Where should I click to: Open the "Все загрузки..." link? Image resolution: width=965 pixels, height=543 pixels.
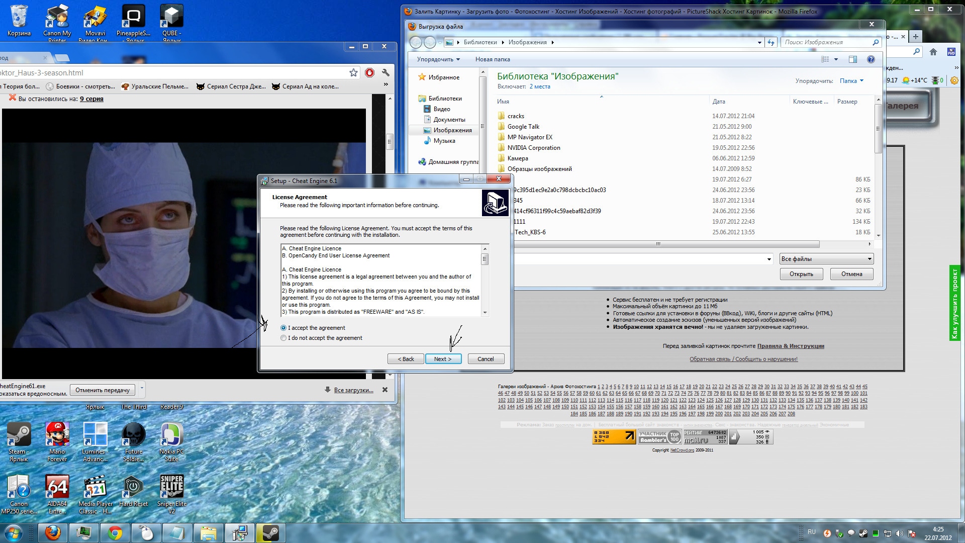click(x=353, y=390)
